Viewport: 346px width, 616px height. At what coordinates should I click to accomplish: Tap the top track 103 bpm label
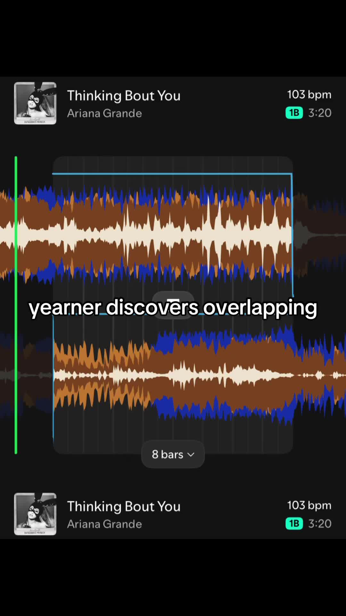click(309, 95)
